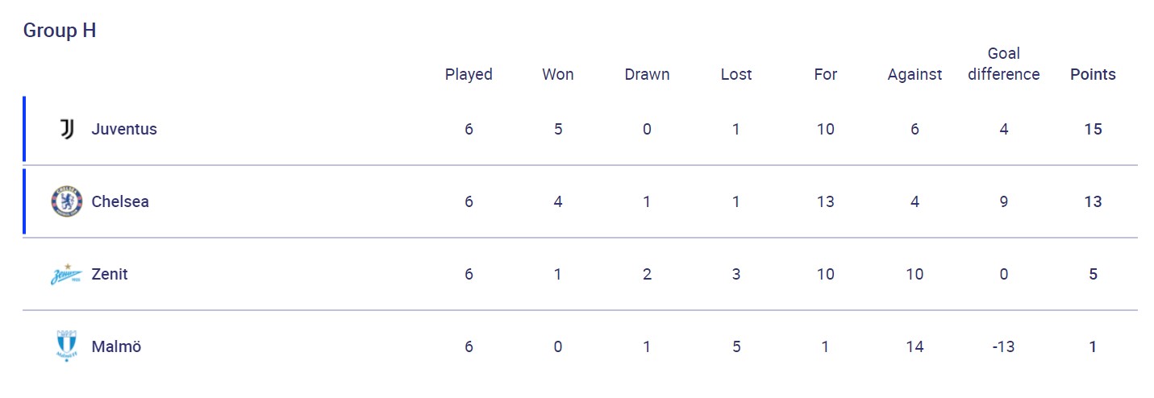Click the Malmö club crest icon
Viewport: 1154px width, 398px height.
pyautogui.click(x=67, y=346)
